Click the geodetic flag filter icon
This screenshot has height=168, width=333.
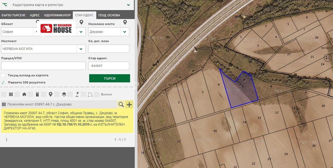(x=77, y=94)
